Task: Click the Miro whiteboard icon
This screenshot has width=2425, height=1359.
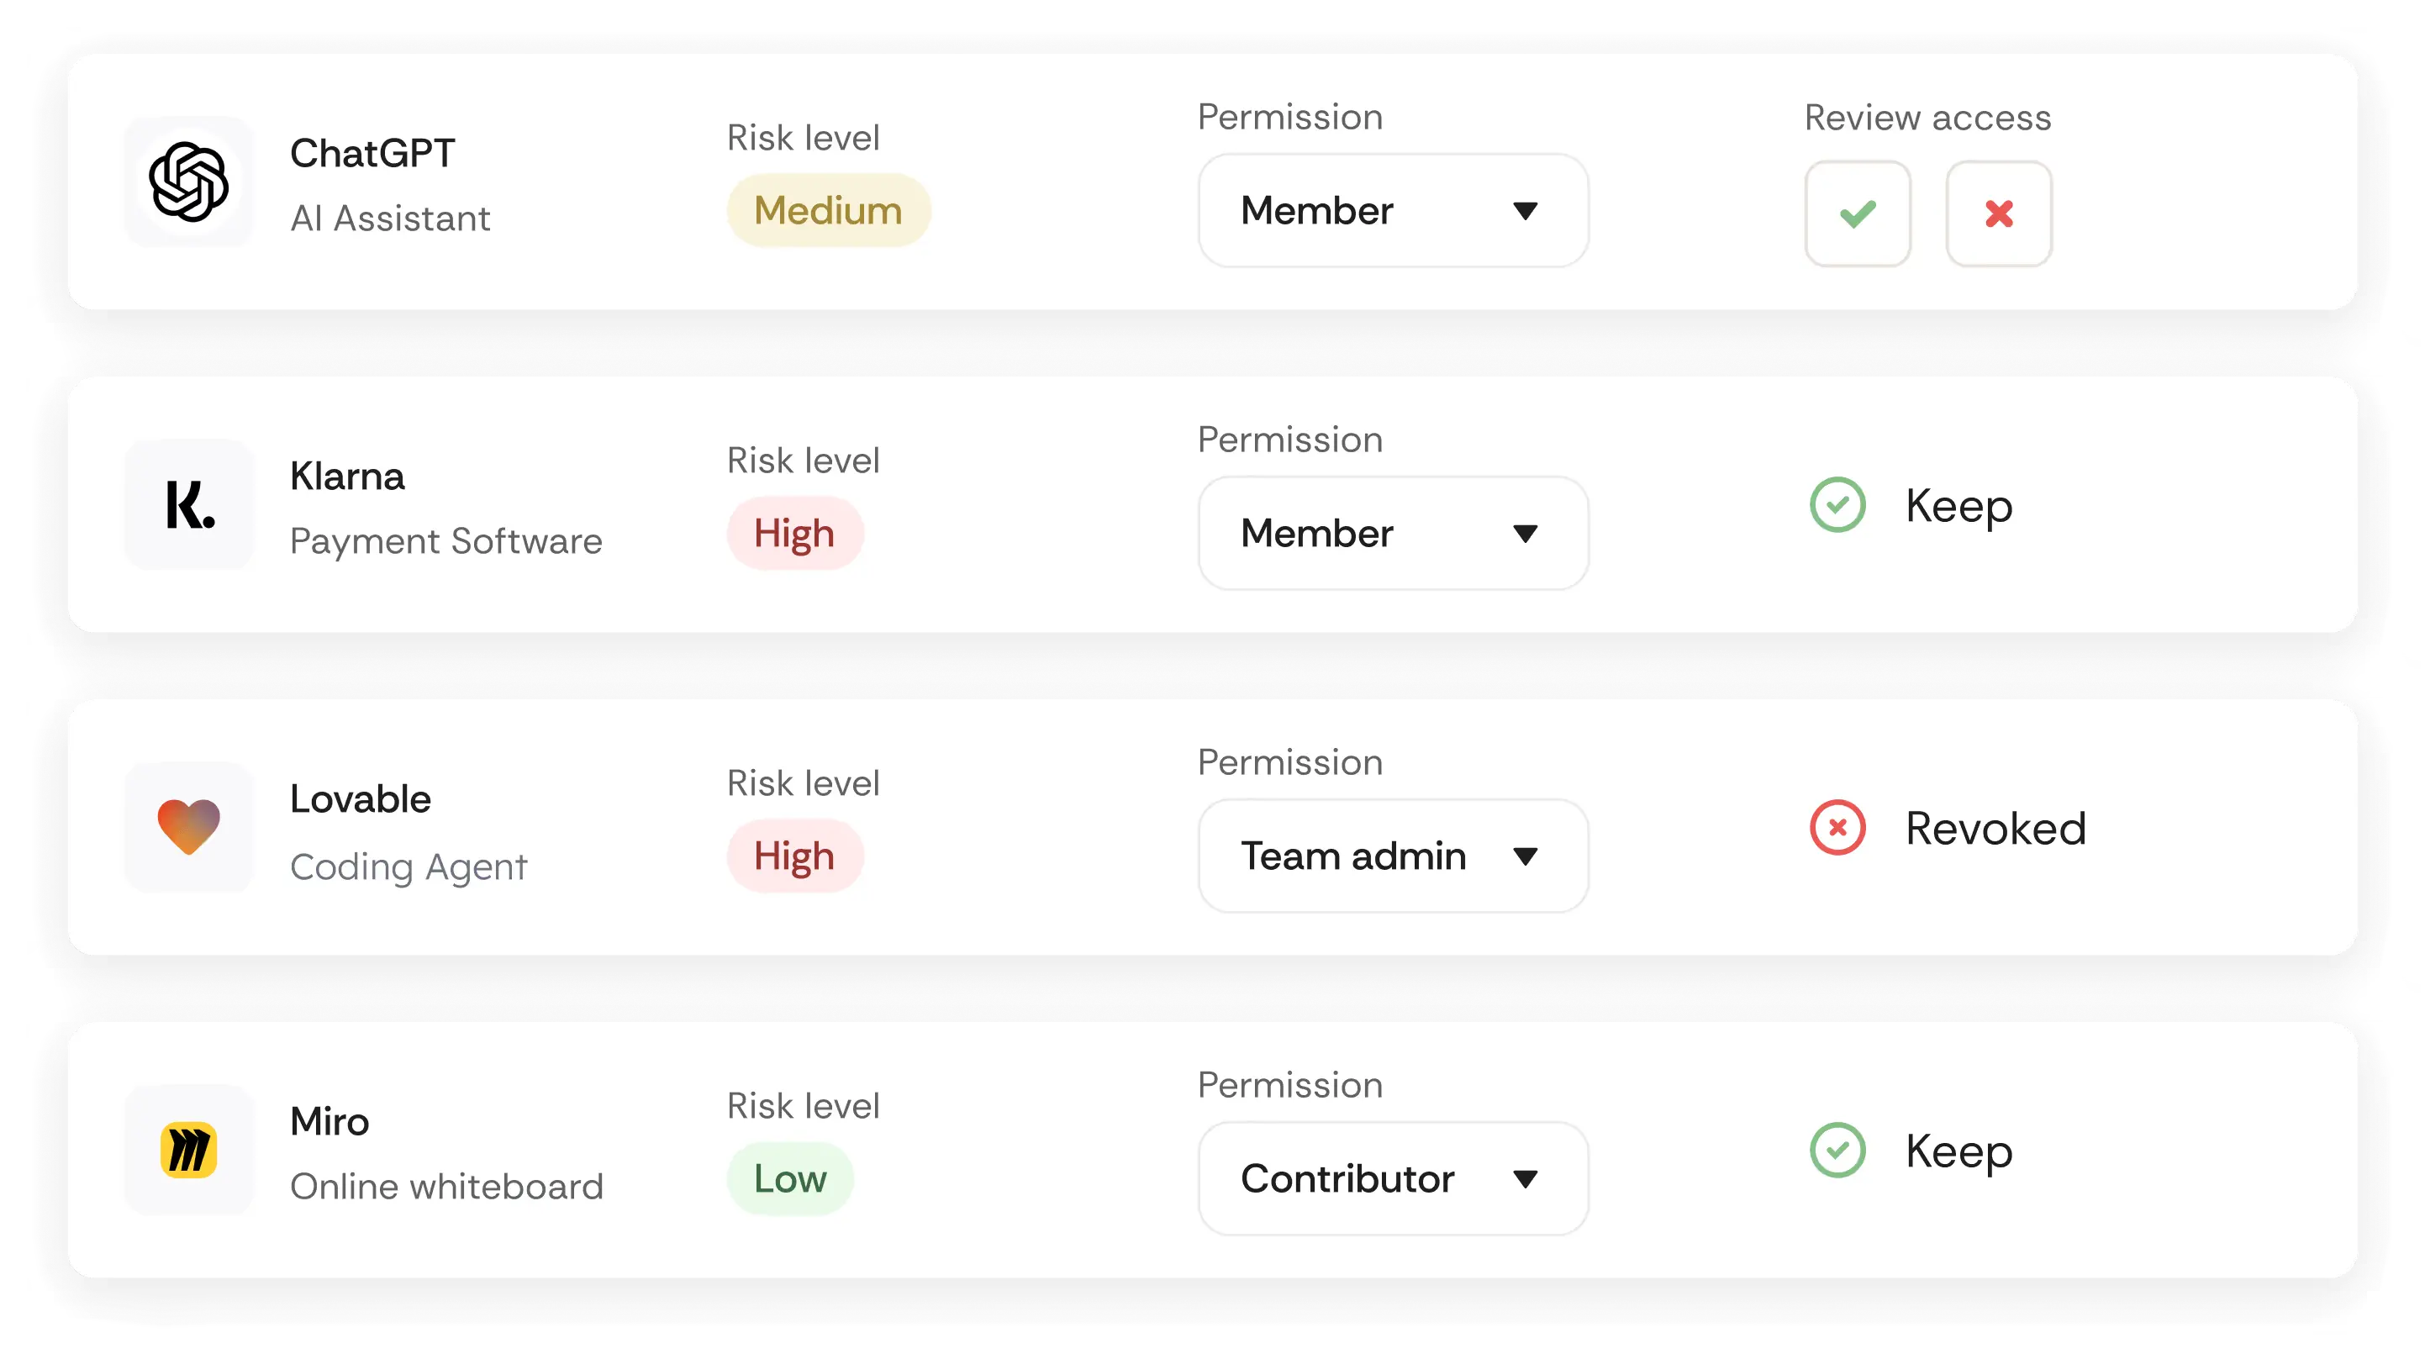Action: click(x=188, y=1151)
